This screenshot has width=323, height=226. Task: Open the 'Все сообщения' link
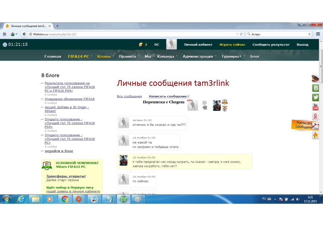(x=129, y=96)
